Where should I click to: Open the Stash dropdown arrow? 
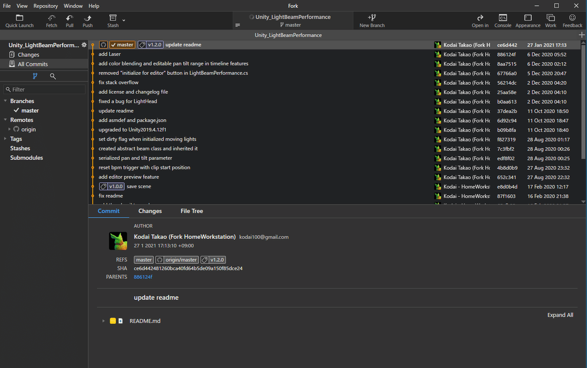coord(124,21)
